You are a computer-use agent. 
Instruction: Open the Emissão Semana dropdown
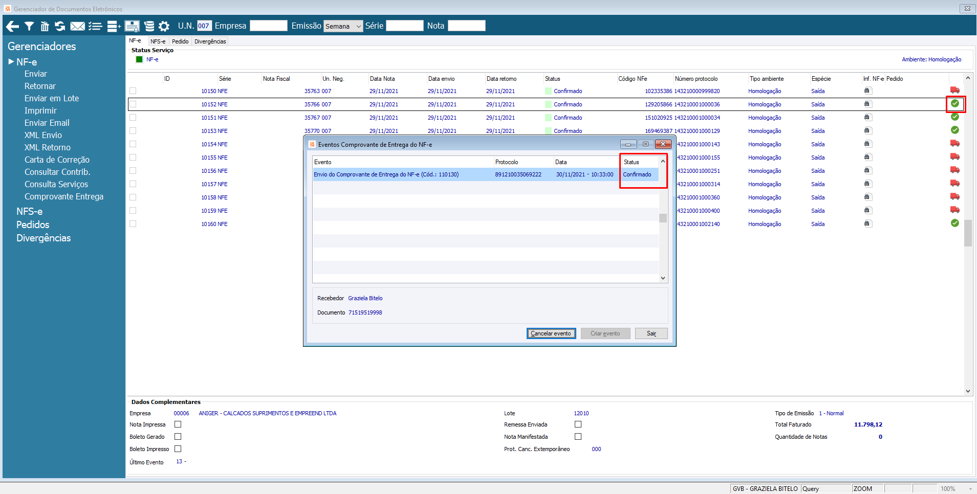[x=343, y=26]
